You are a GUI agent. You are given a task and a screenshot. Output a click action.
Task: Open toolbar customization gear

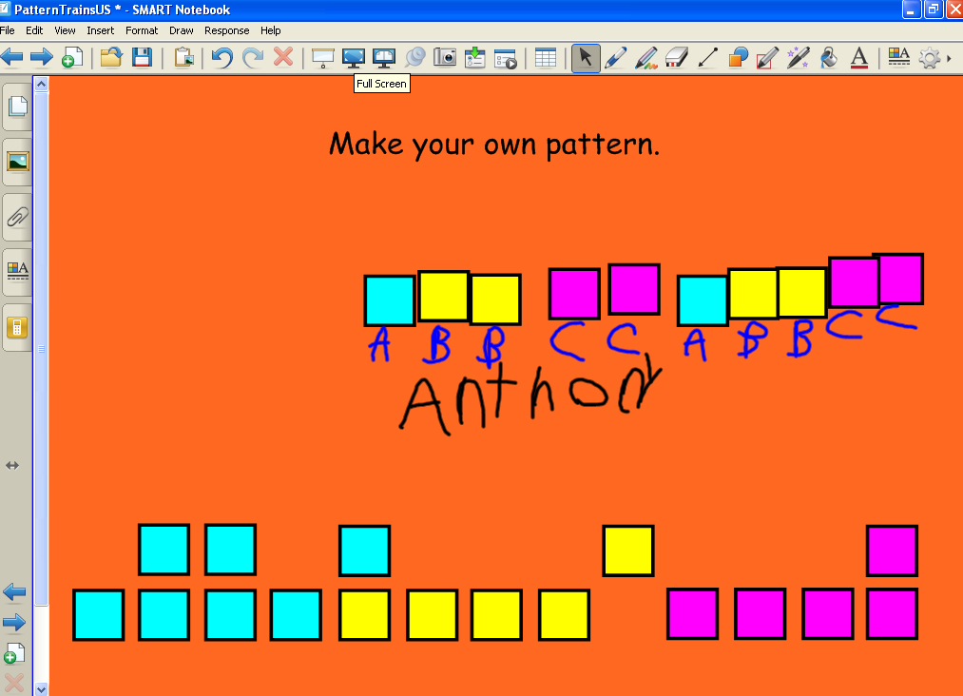tap(929, 58)
